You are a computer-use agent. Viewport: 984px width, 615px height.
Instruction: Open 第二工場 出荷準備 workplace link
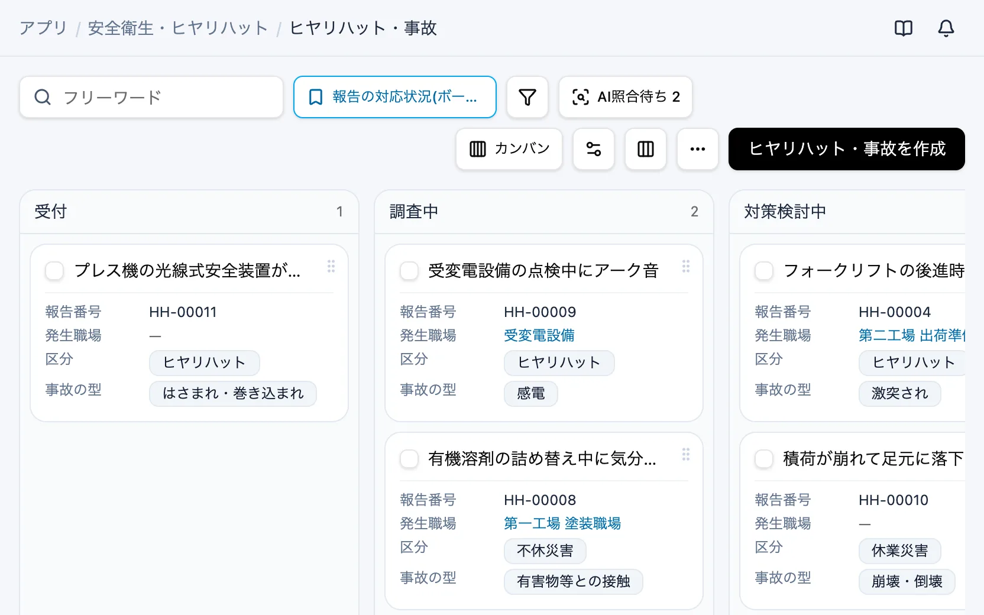[x=912, y=335]
